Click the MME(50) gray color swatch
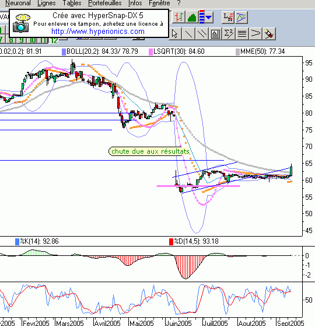 coord(238,52)
